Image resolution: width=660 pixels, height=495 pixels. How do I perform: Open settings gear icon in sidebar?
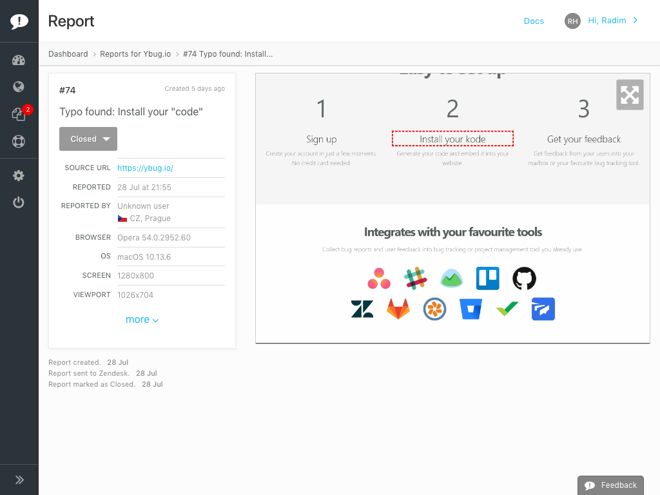(19, 176)
